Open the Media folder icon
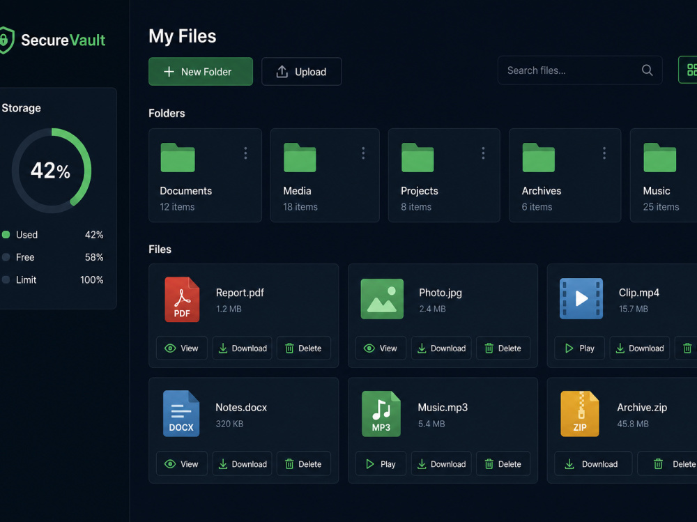The width and height of the screenshot is (697, 522). point(300,158)
